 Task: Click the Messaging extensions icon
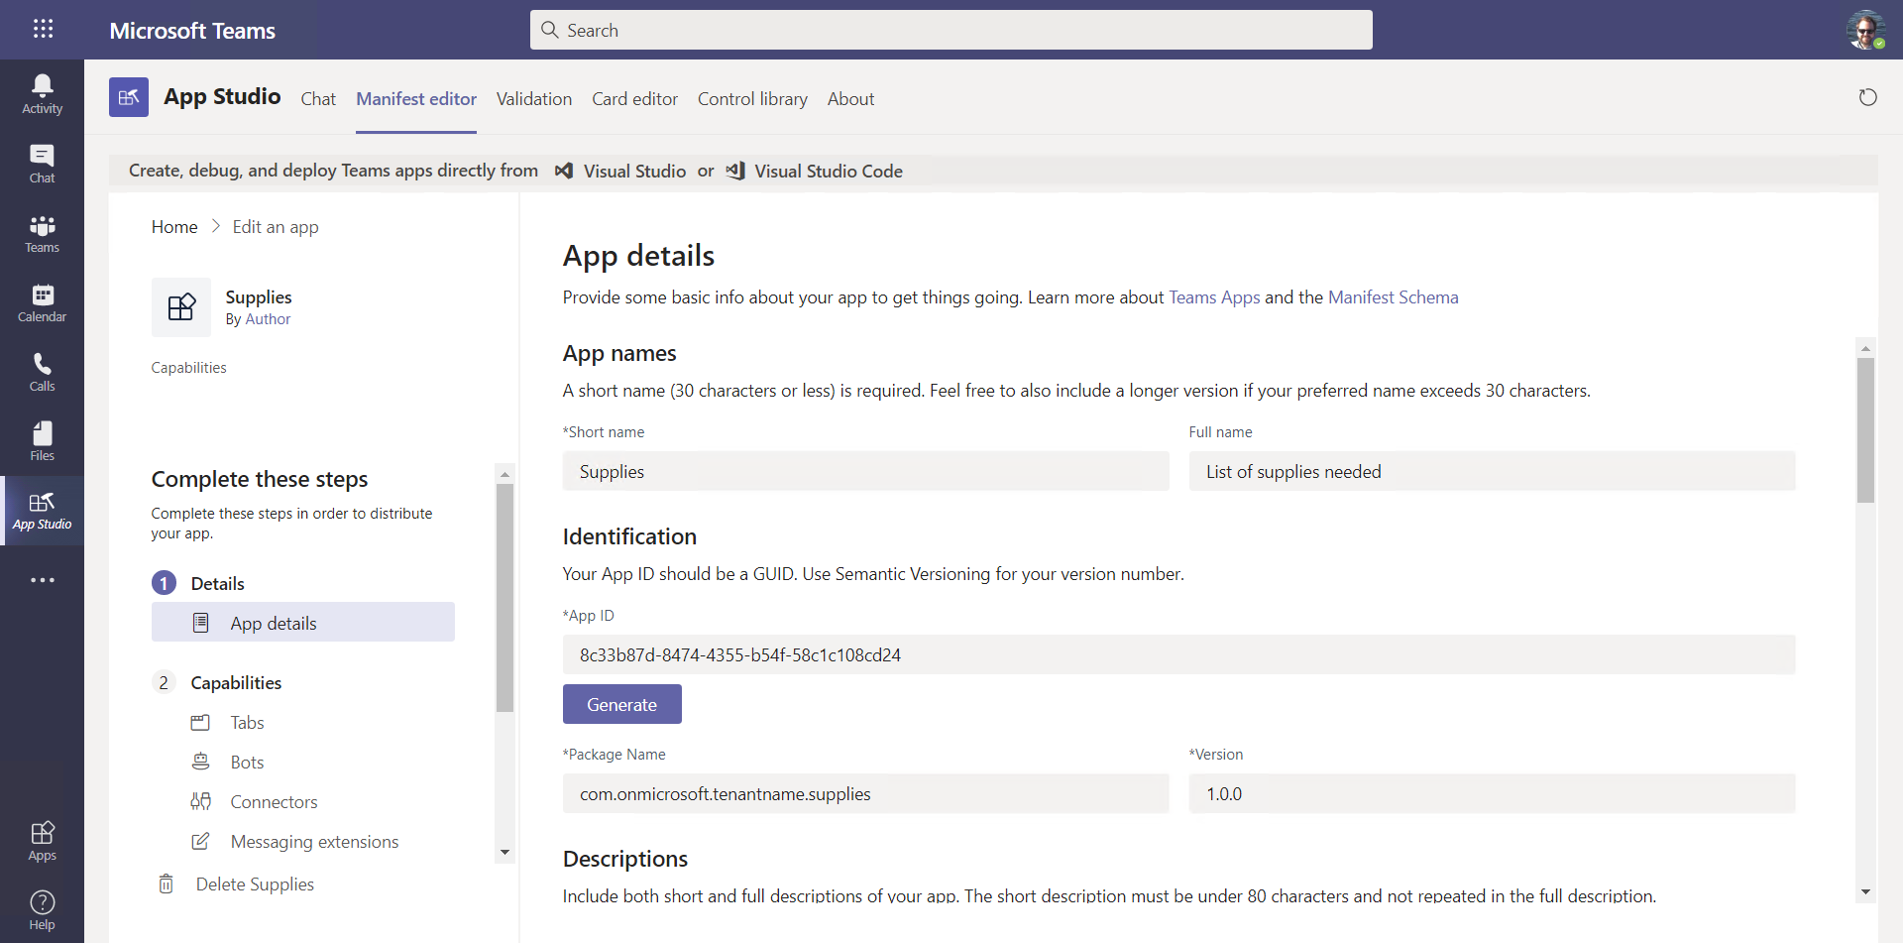[x=200, y=841]
